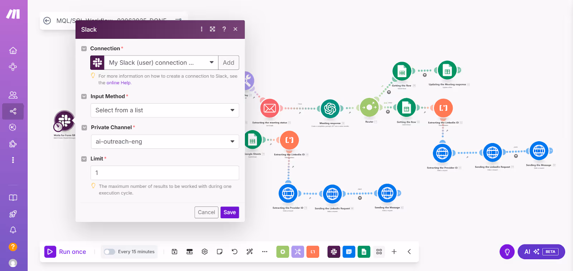Screen dimensions: 573x271
Task: Select the Updating the Meeting response module
Action: tap(447, 70)
